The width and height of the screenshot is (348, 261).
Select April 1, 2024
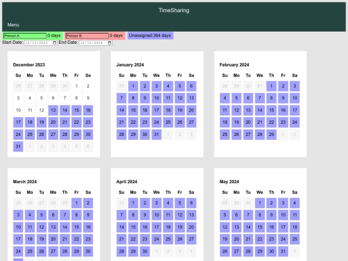coord(133,203)
